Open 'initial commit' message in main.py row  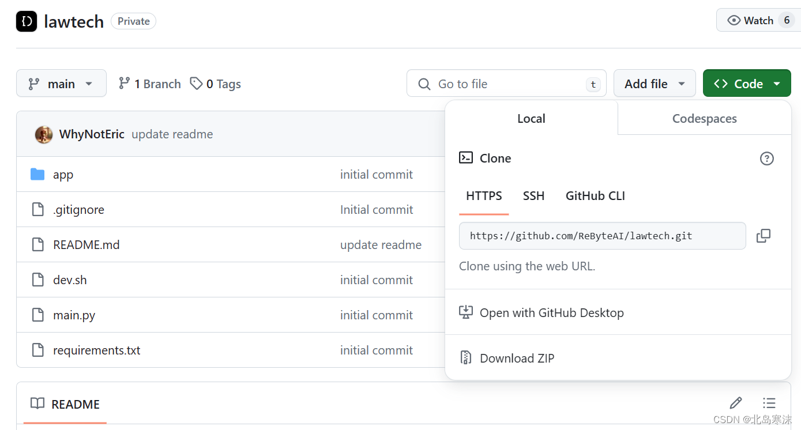click(x=377, y=315)
